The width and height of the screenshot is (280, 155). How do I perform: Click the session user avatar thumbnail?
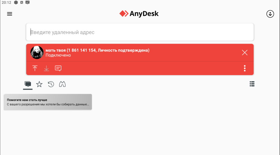37,52
